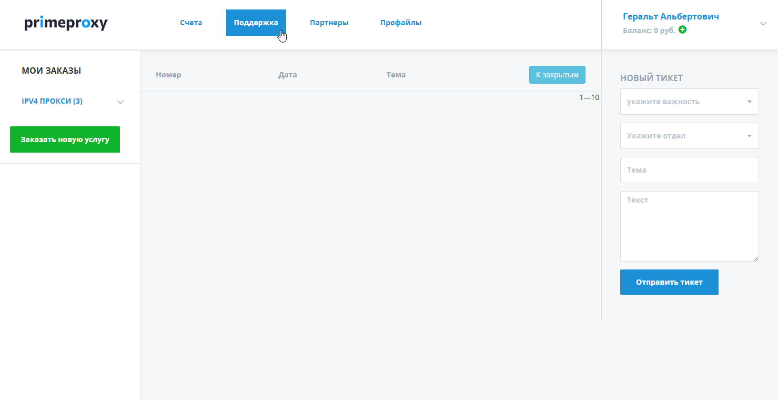Click the 'К закрытым' button

[x=557, y=75]
